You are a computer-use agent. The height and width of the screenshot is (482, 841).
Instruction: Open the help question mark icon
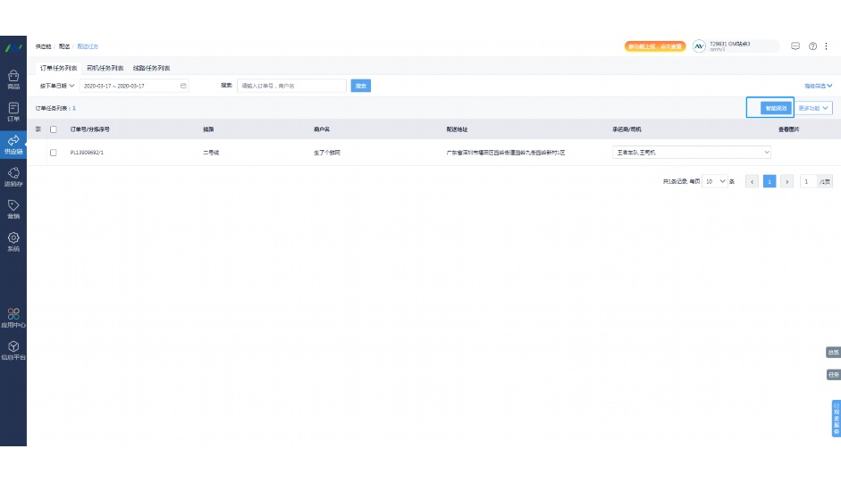click(x=812, y=46)
